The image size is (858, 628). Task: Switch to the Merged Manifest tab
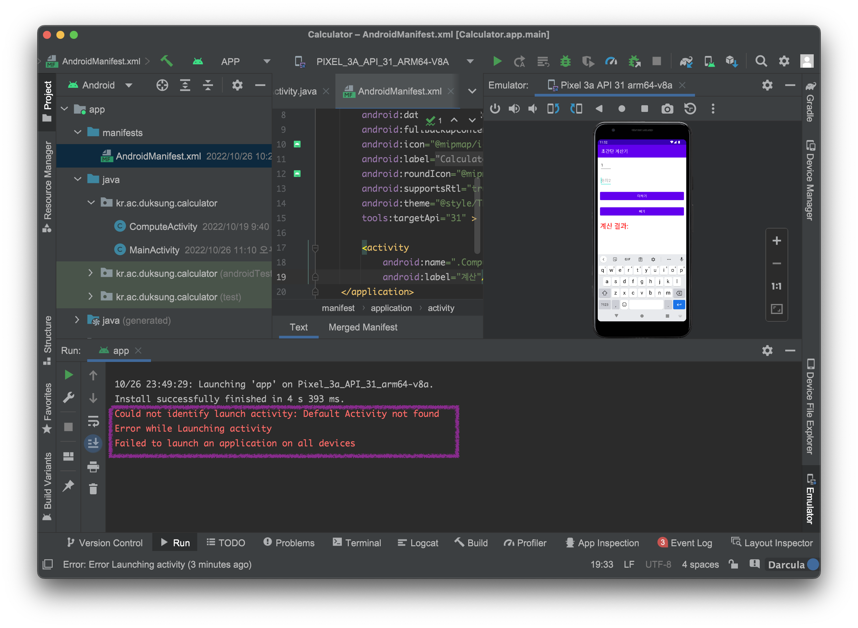tap(363, 327)
